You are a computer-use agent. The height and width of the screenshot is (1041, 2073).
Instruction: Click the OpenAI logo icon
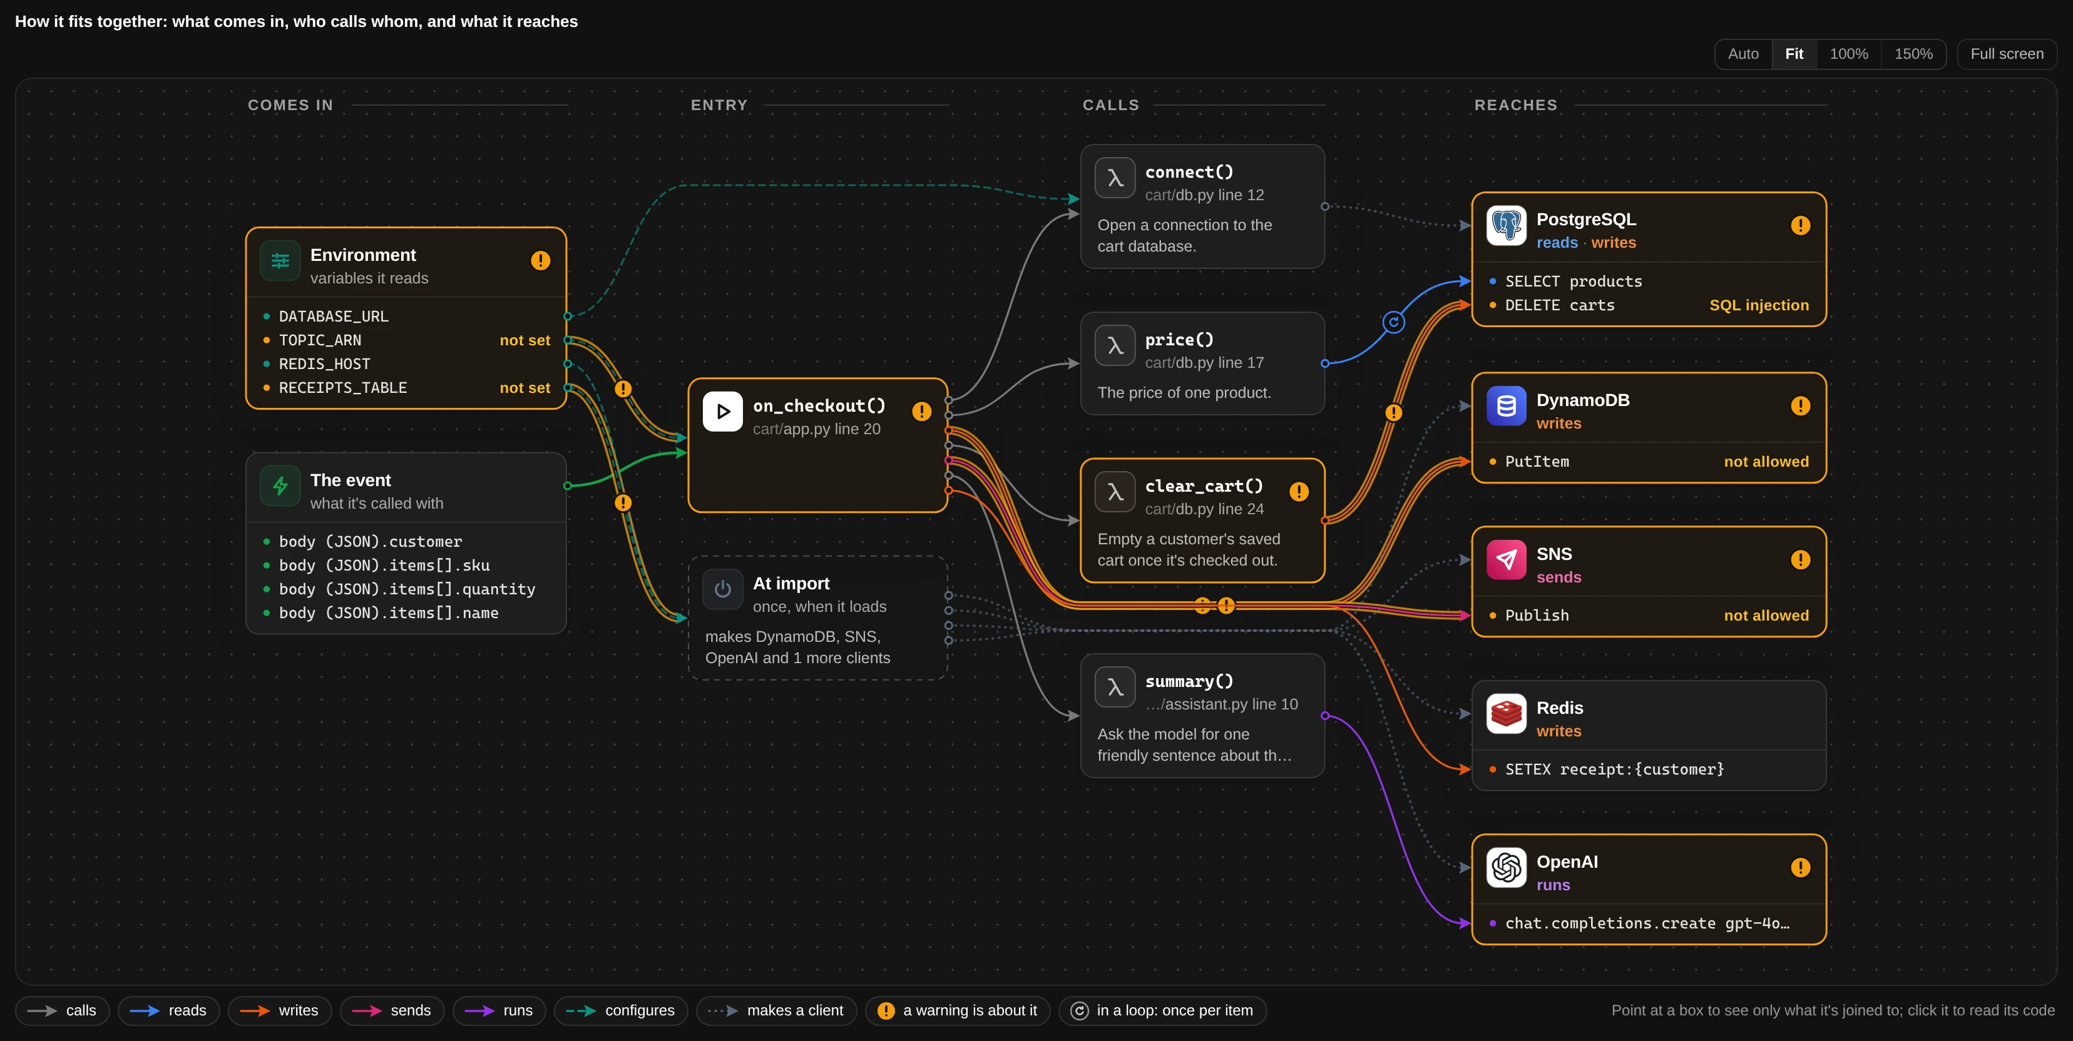pyautogui.click(x=1506, y=867)
